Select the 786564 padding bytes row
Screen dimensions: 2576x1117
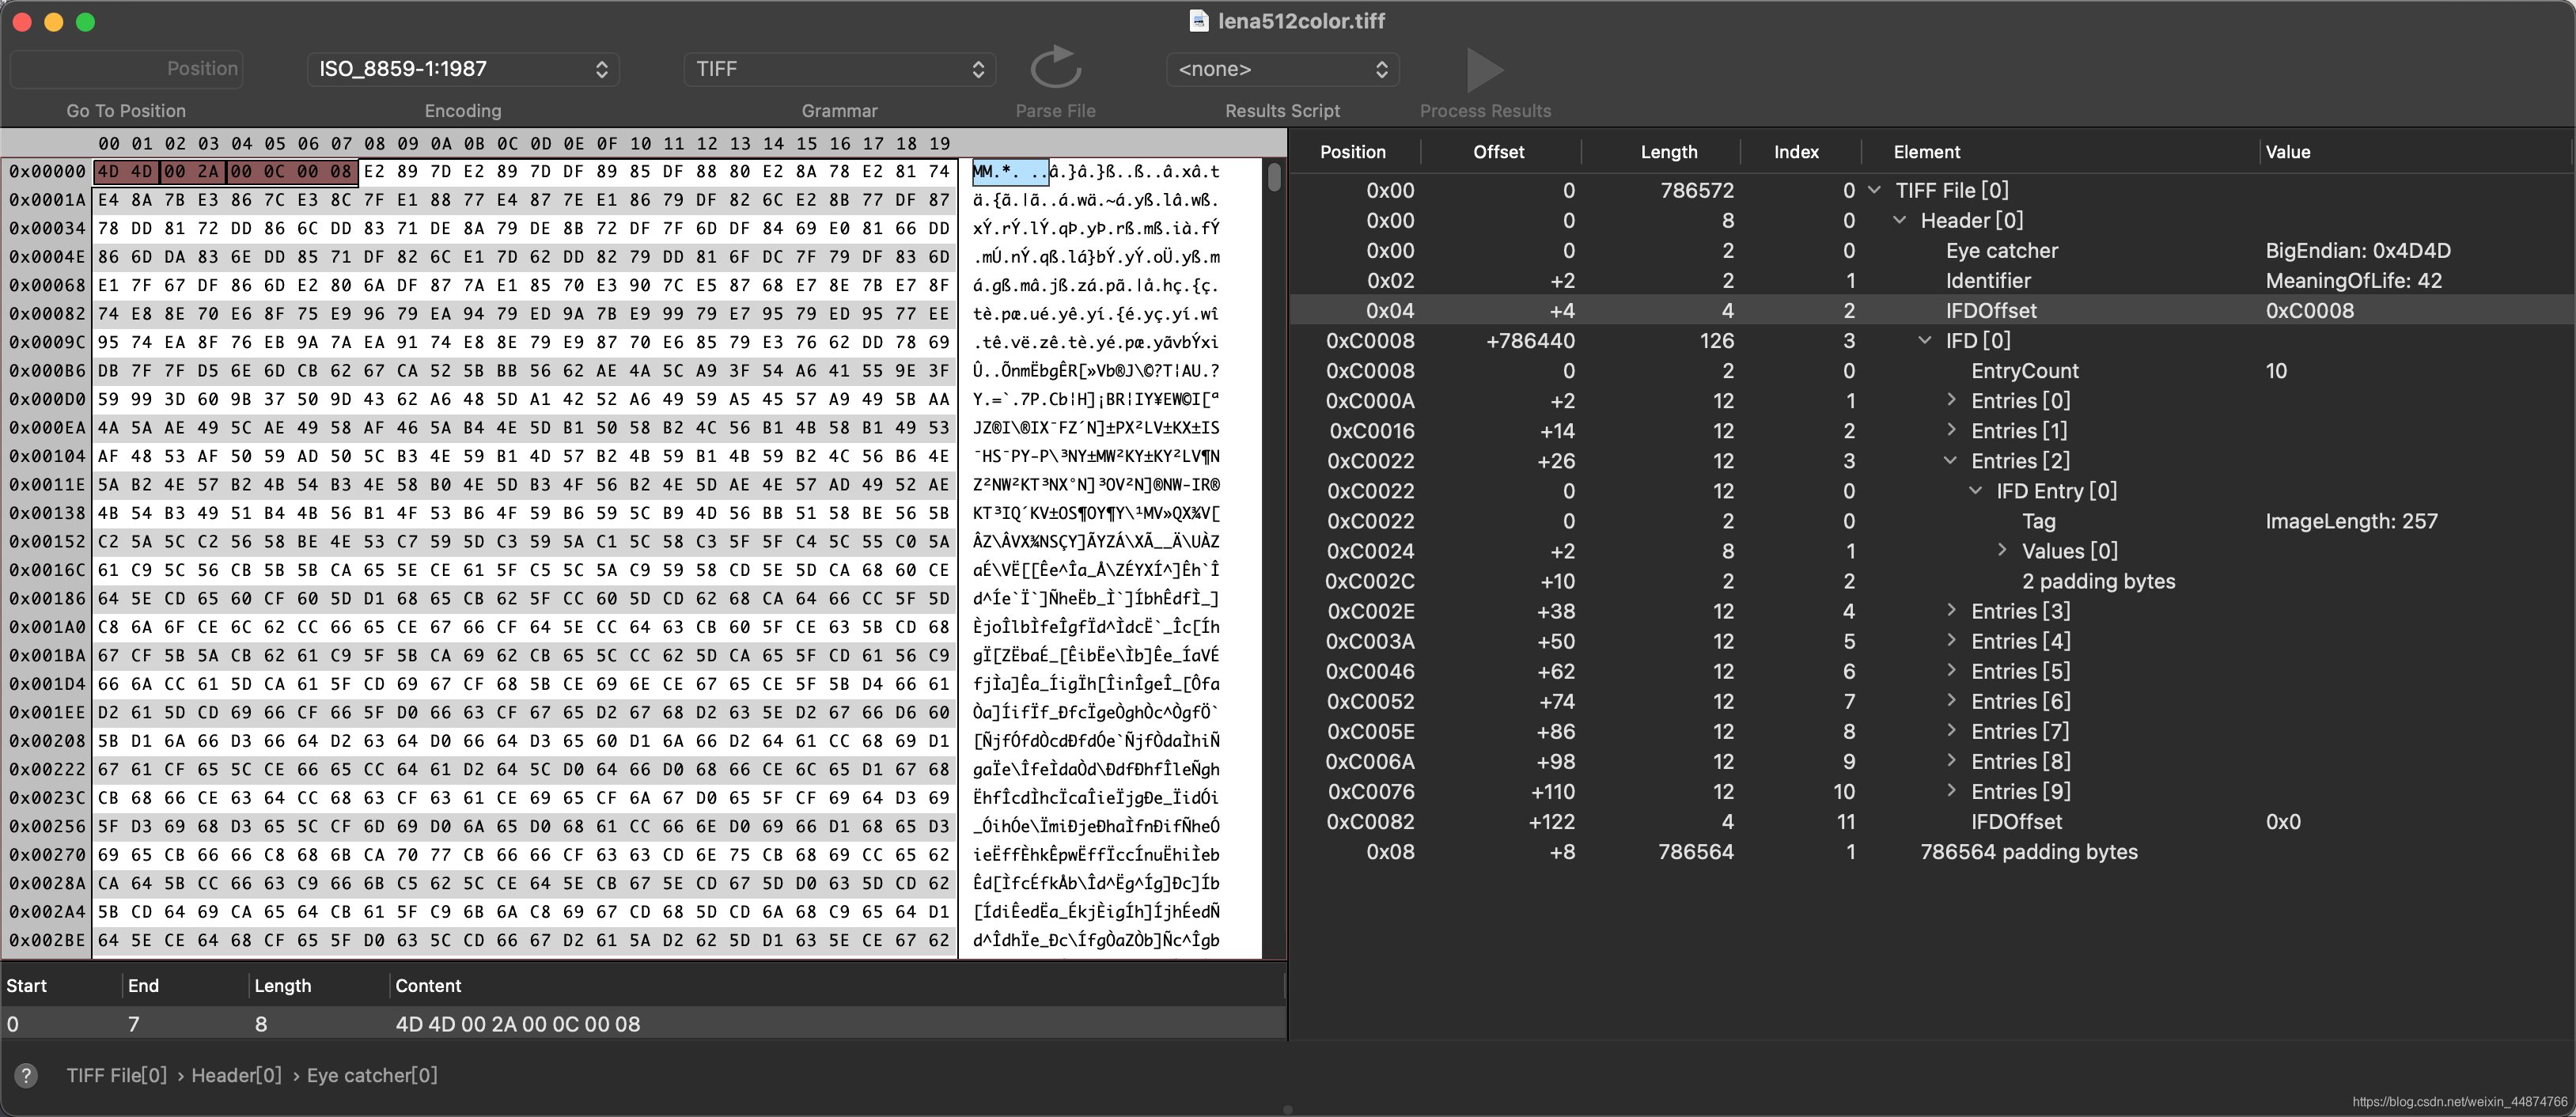[2028, 852]
